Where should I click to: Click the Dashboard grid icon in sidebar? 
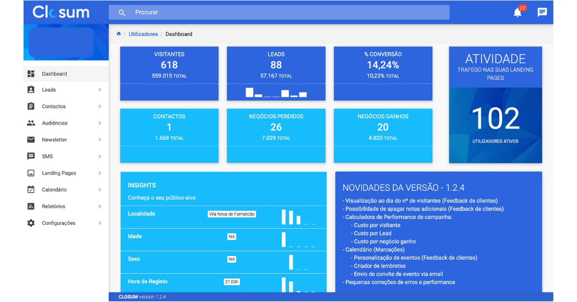pyautogui.click(x=31, y=74)
